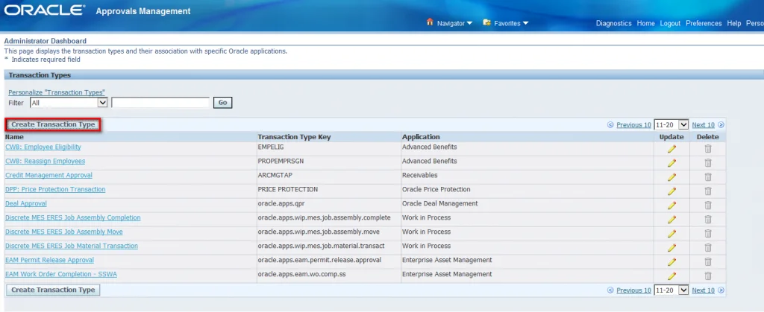The image size is (764, 312).
Task: Open Diagnostics in the header
Action: 613,23
